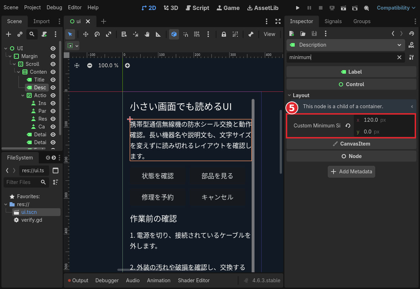Lock the selected node

pos(224,34)
